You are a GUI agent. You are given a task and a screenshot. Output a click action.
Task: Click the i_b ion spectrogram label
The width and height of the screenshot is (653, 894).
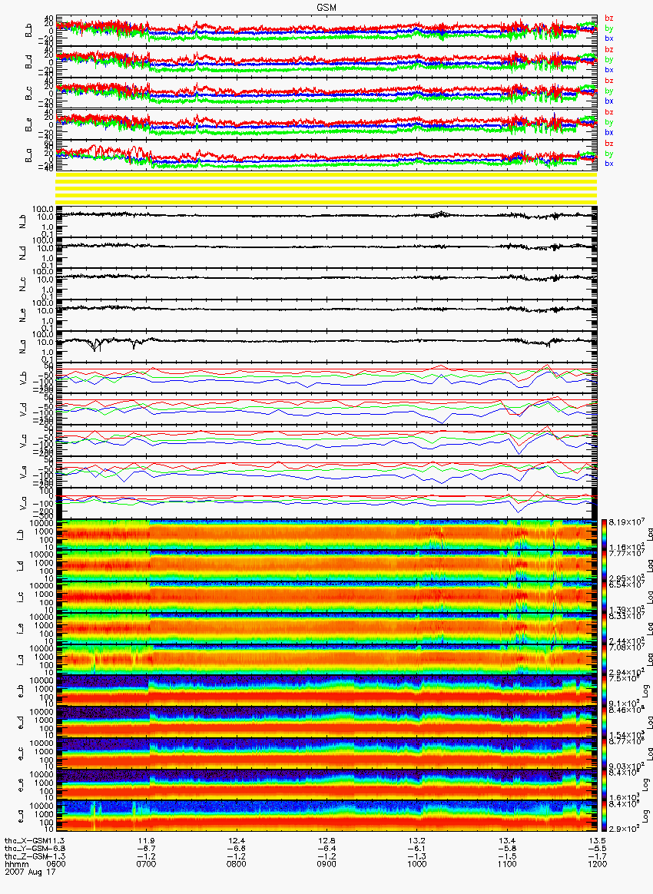click(19, 535)
